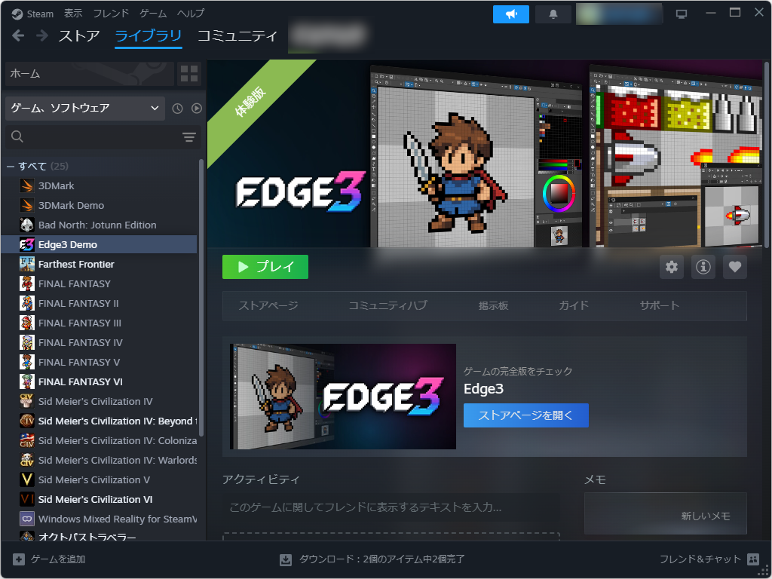The image size is (772, 579).
Task: Open the ゲーム、ソフトウェア filter dropdown
Action: coord(85,109)
